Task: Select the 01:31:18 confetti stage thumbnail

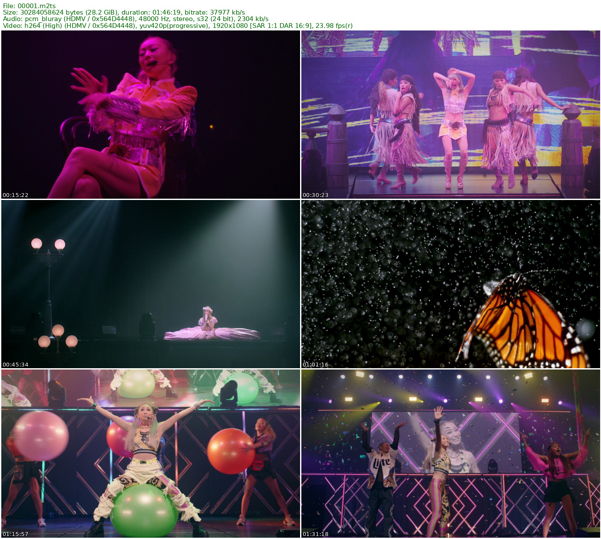Action: pyautogui.click(x=450, y=454)
